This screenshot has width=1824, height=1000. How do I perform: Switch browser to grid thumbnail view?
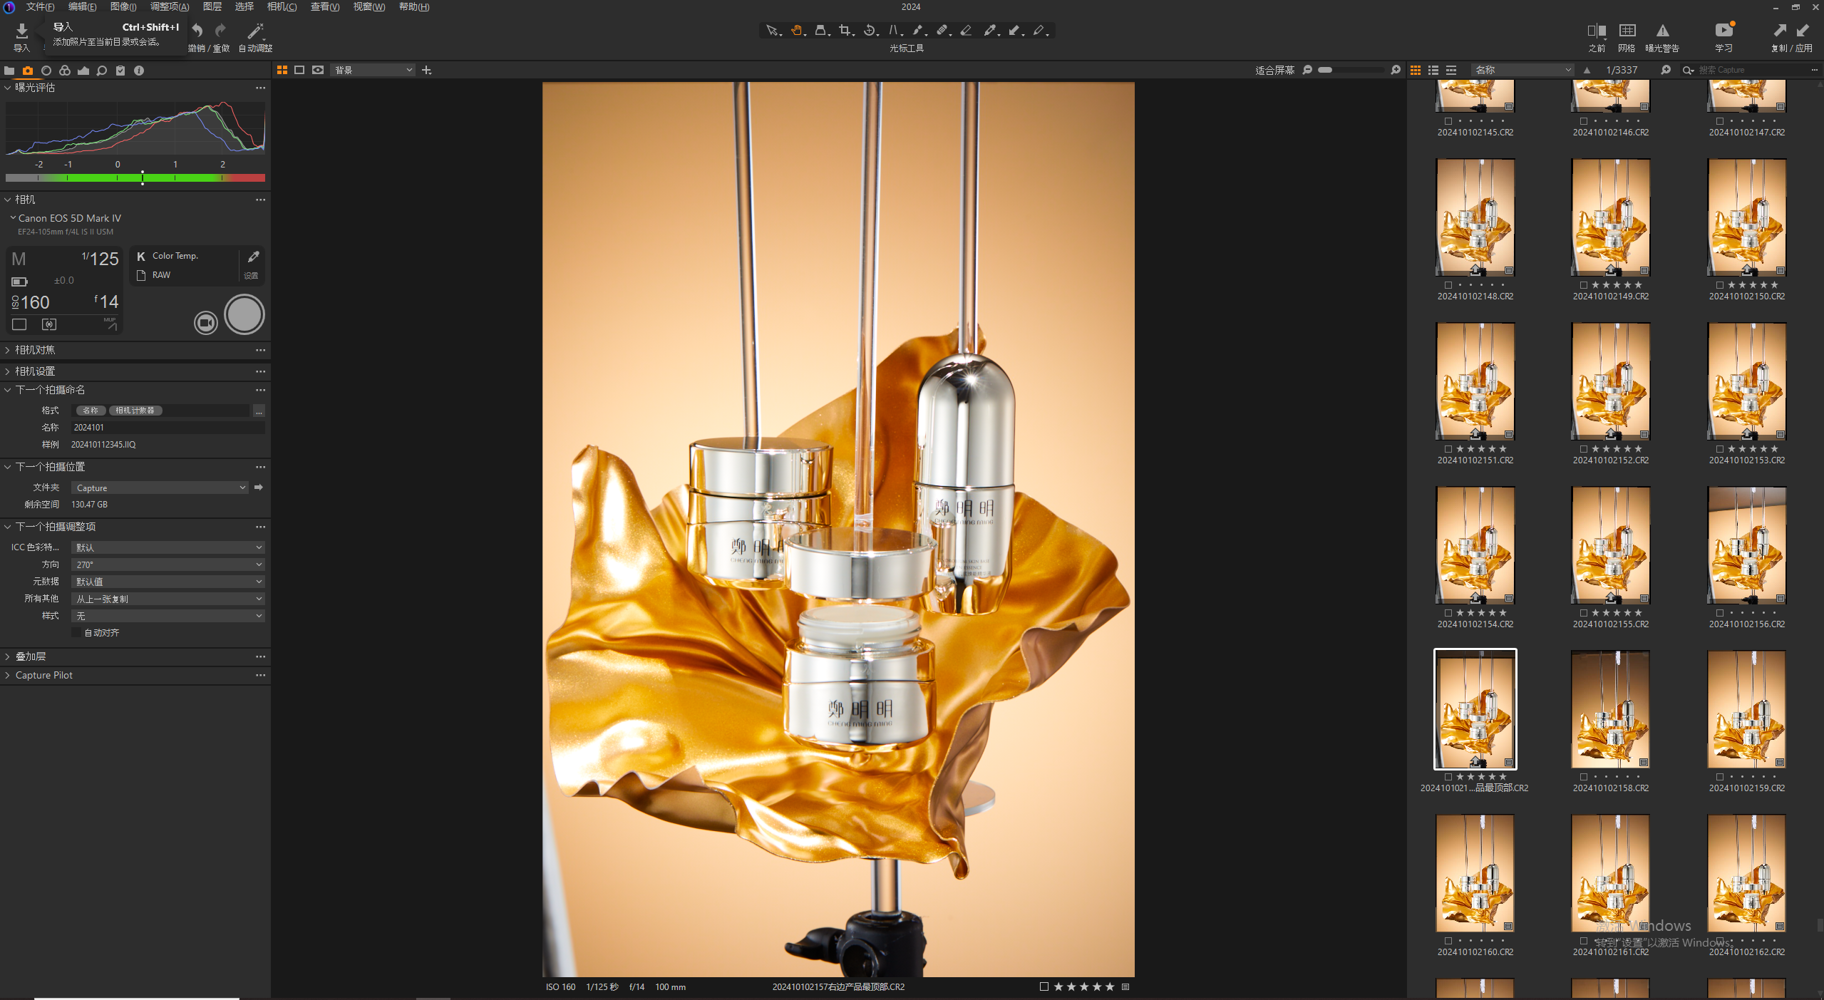pos(1416,70)
